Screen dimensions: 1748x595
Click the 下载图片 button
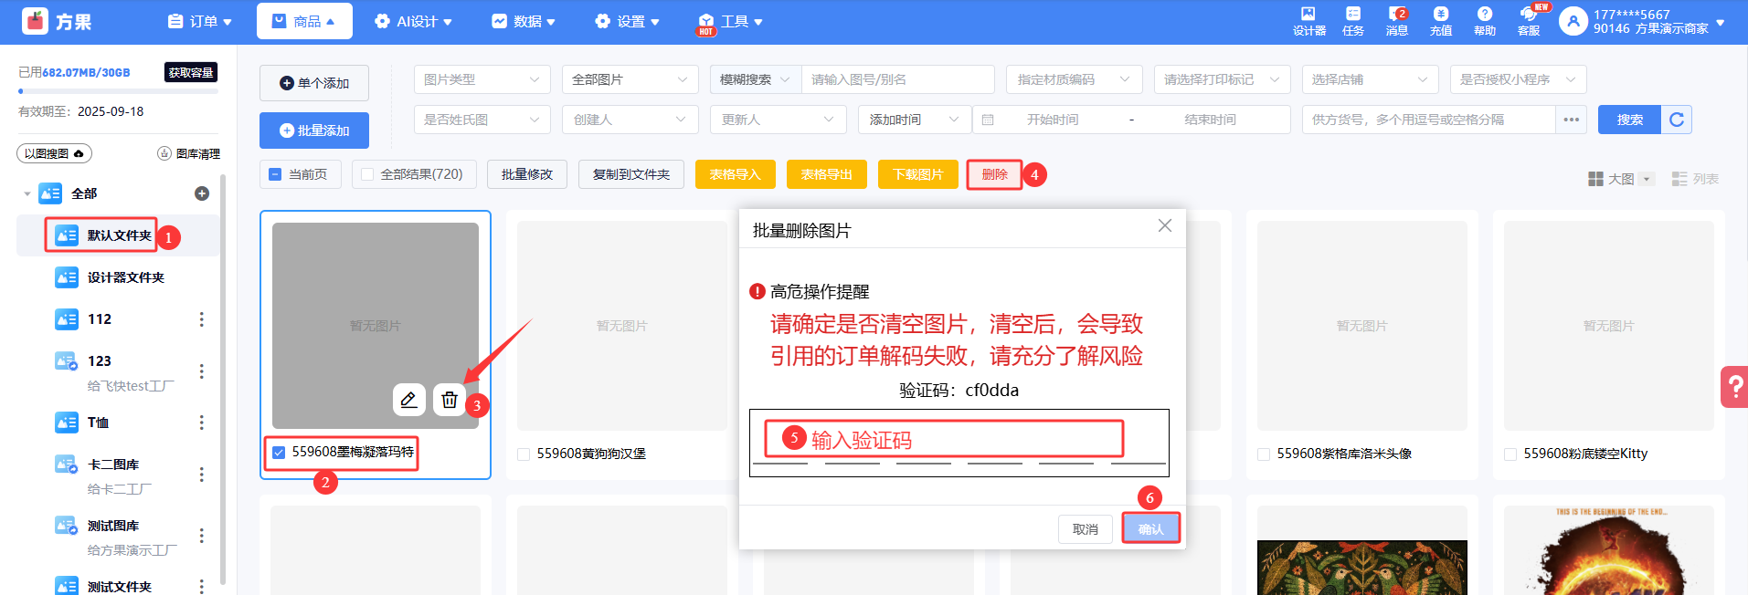tap(918, 174)
